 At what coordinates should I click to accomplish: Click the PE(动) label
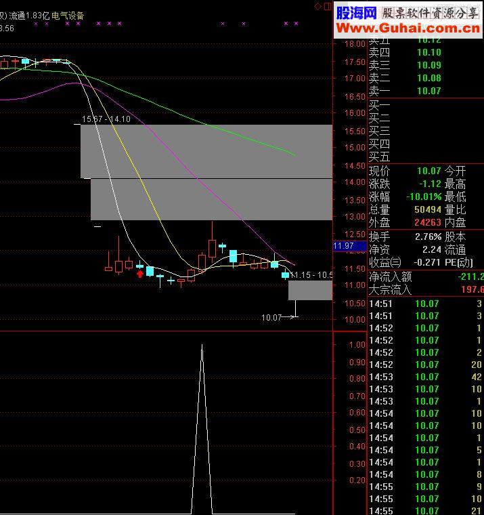459,262
